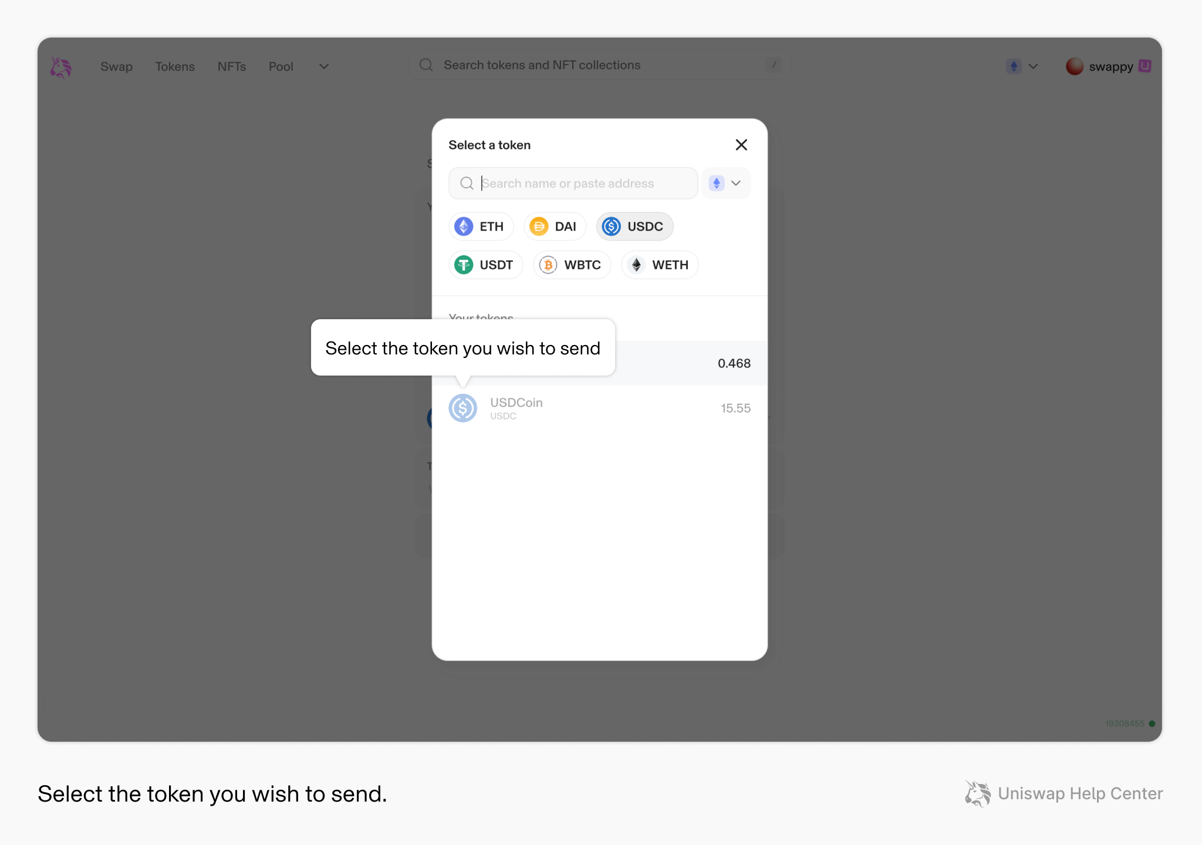
Task: Open the chain selector in token dialog
Action: 725,183
